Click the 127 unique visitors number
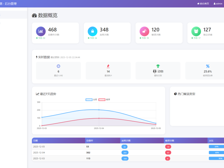 point(207,30)
